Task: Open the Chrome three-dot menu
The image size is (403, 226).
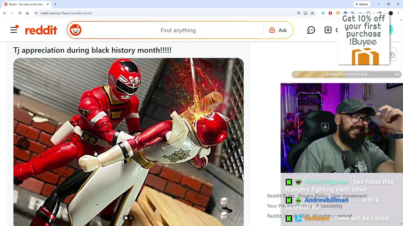Action: pyautogui.click(x=398, y=13)
